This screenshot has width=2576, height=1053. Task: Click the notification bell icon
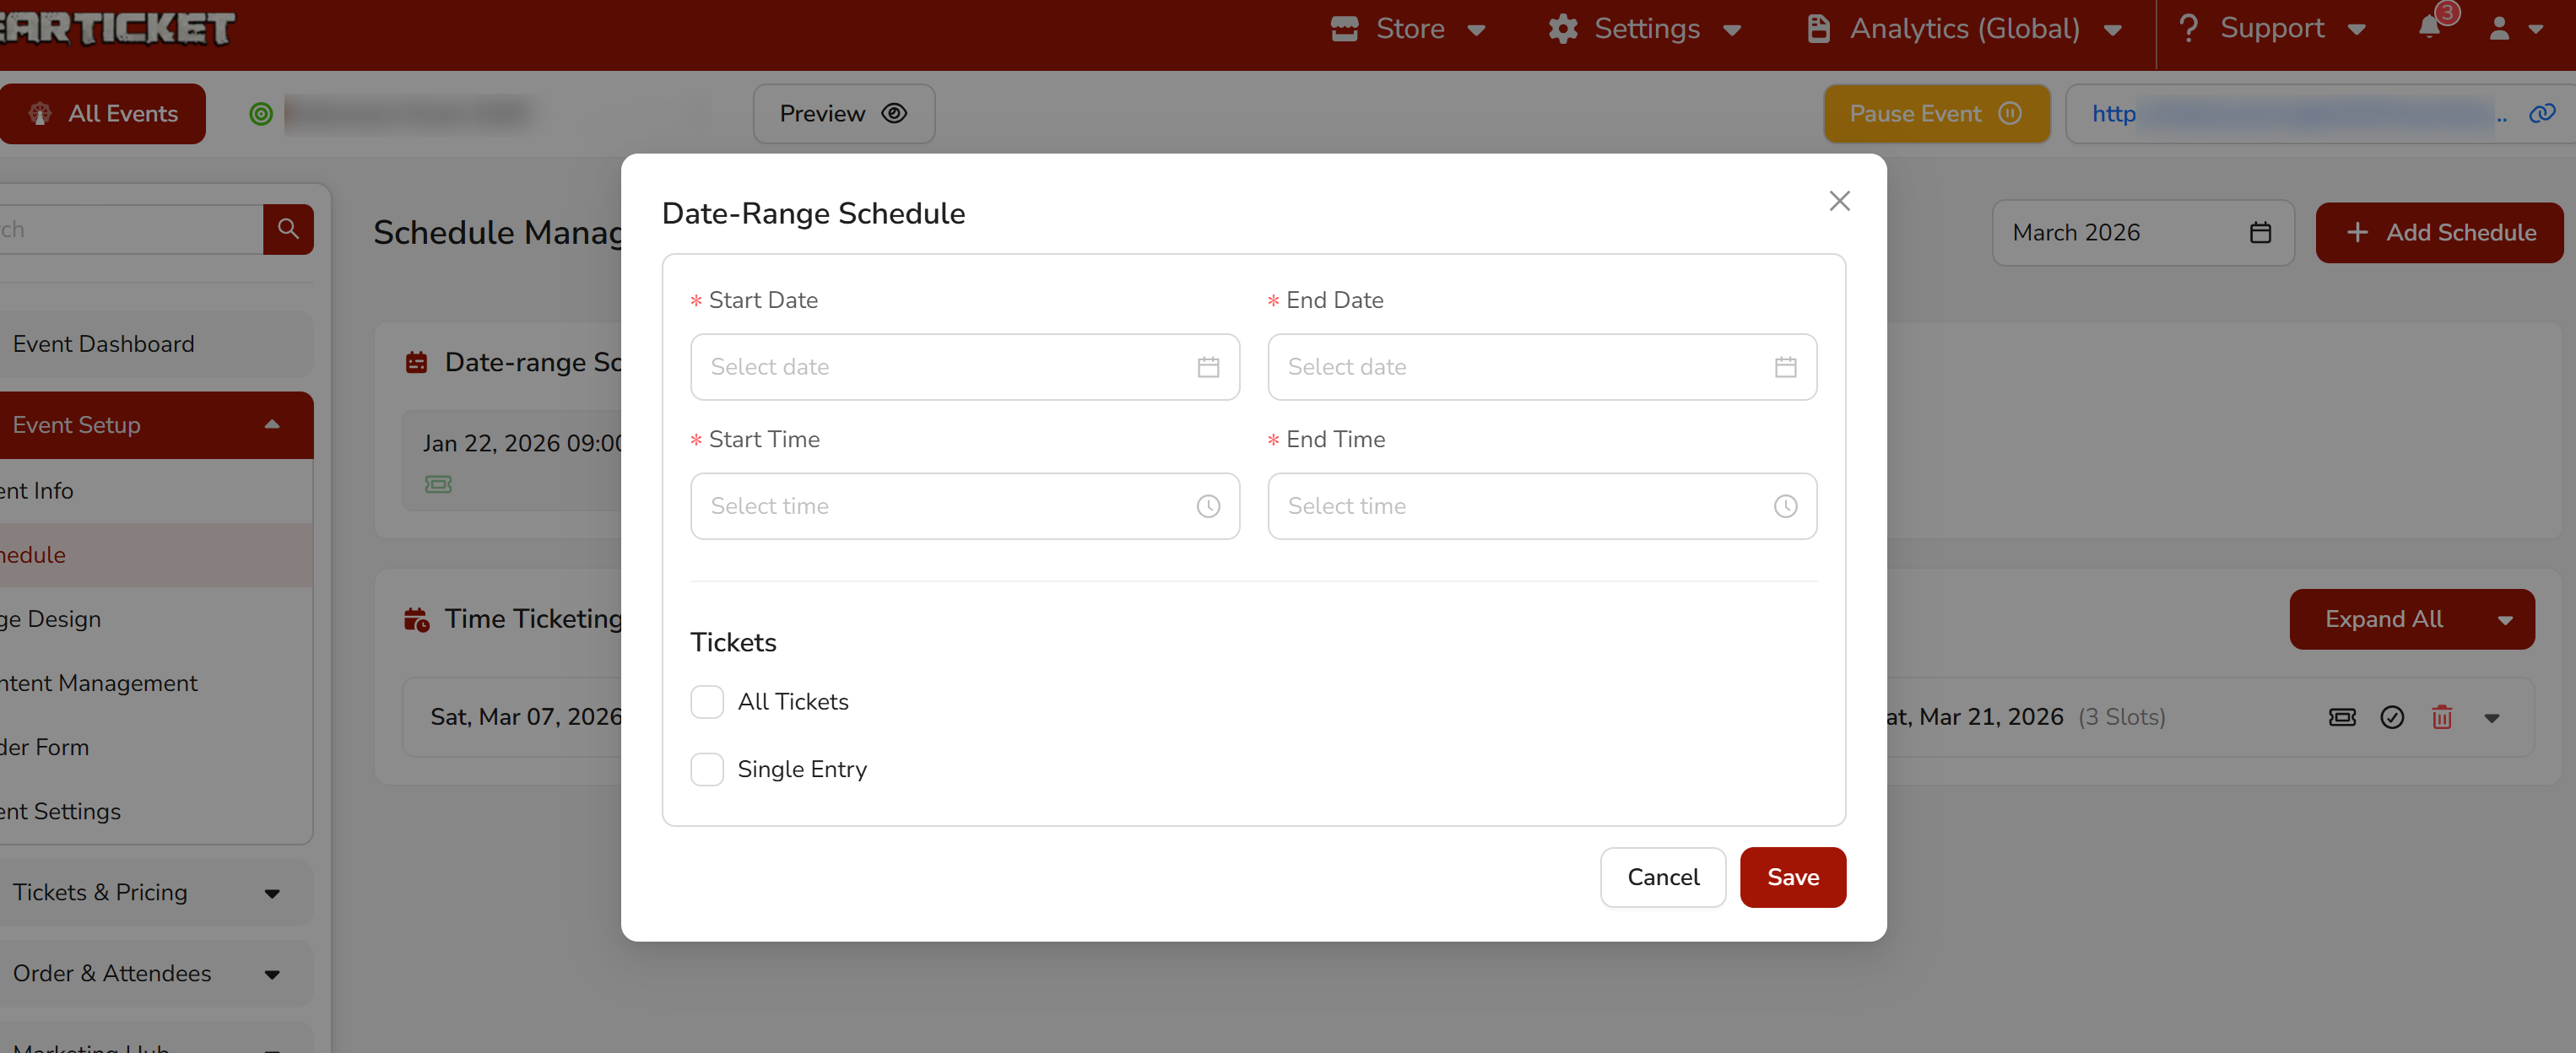[x=2429, y=28]
